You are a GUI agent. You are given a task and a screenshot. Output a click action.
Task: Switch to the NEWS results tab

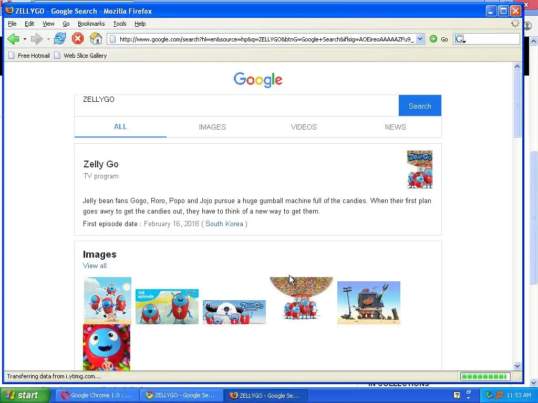tap(395, 127)
